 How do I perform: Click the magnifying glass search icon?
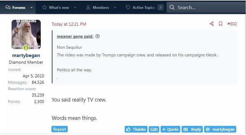[172, 7]
